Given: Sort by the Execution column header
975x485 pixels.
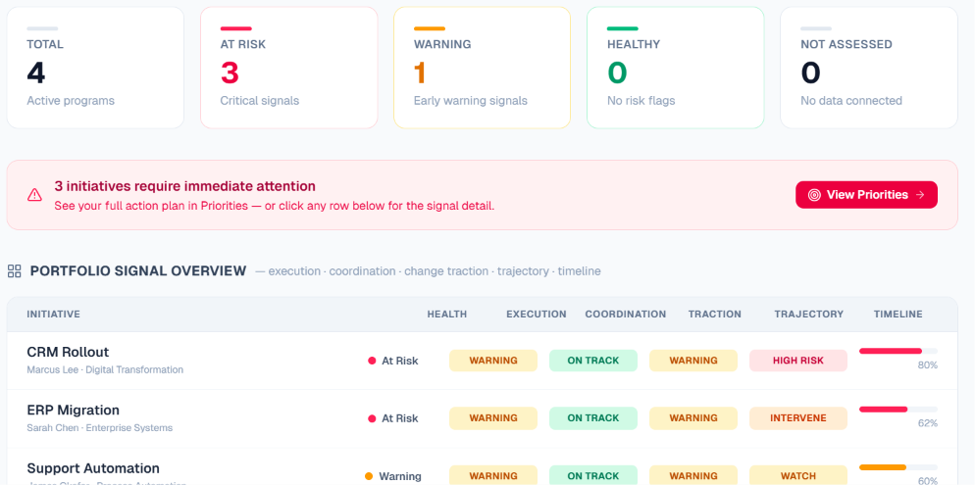Looking at the screenshot, I should click(x=536, y=315).
